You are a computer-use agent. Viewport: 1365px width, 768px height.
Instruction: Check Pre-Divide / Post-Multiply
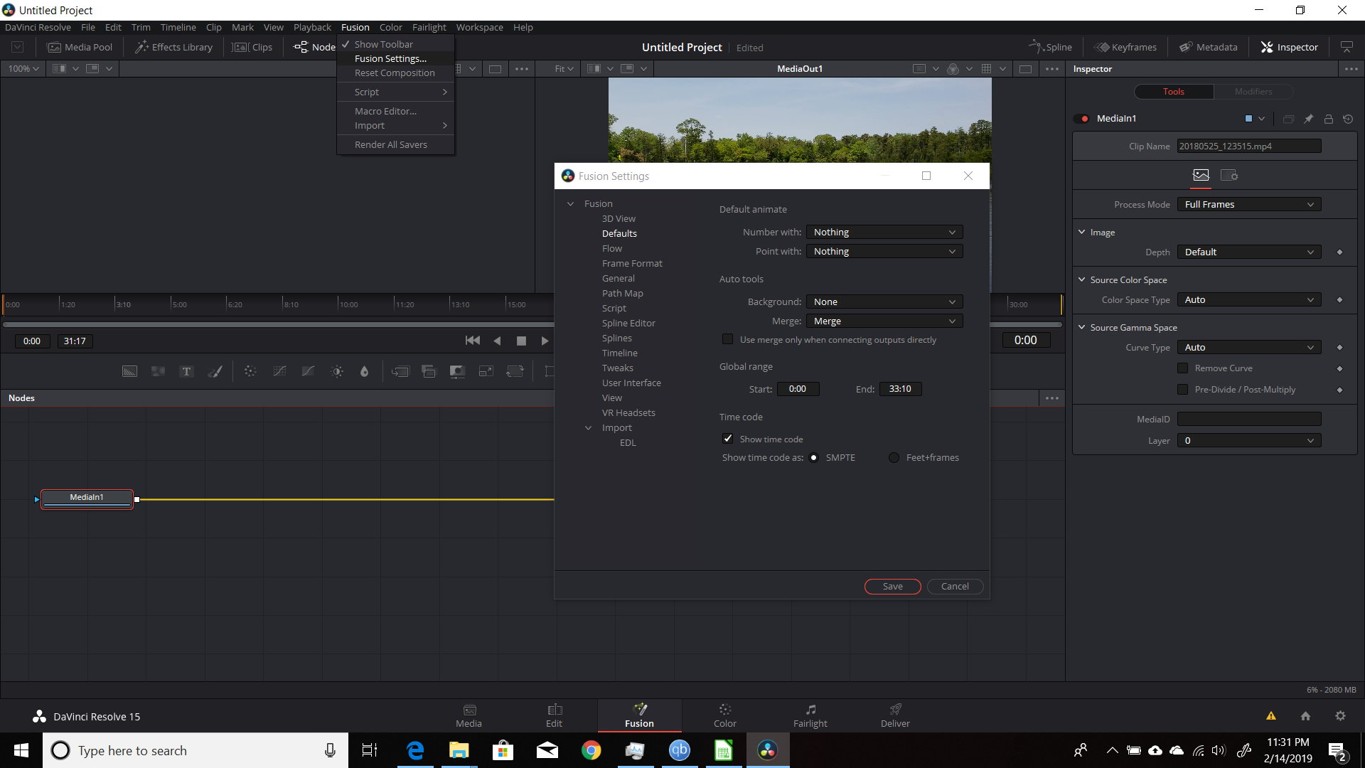(1183, 390)
